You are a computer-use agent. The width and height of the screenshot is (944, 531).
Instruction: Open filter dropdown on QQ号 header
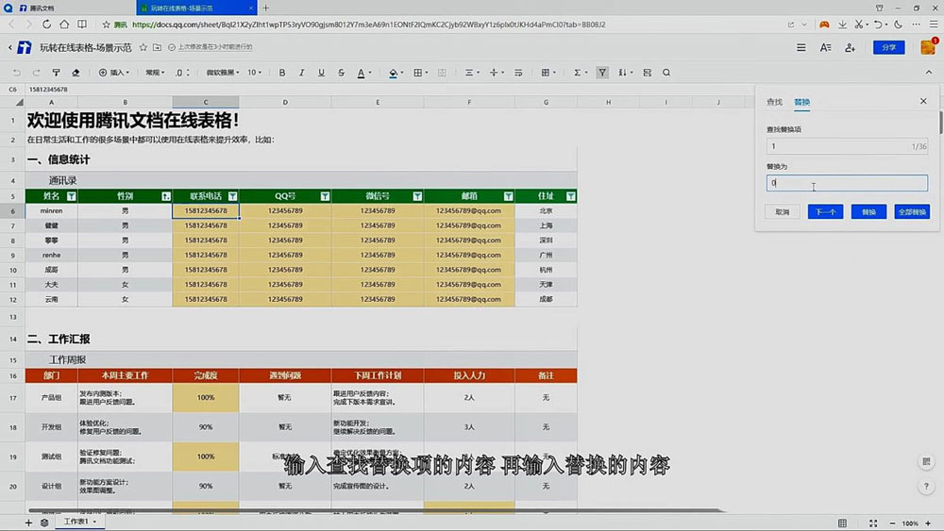[x=325, y=196]
